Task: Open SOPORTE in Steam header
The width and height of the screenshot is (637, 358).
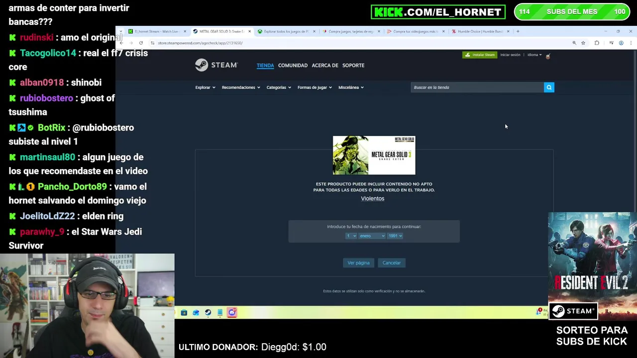Action: [353, 65]
